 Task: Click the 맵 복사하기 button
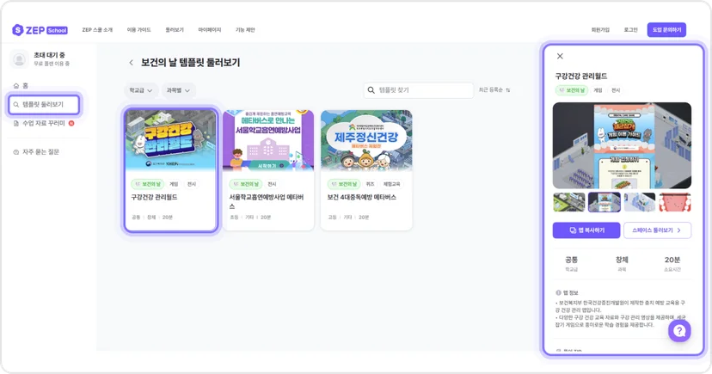[586, 230]
